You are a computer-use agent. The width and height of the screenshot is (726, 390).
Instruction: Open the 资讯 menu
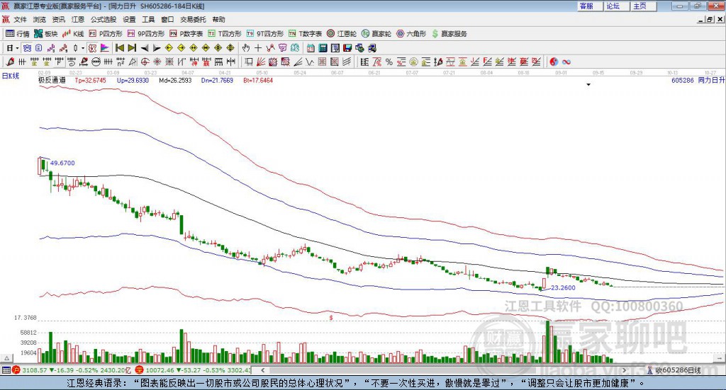click(58, 19)
